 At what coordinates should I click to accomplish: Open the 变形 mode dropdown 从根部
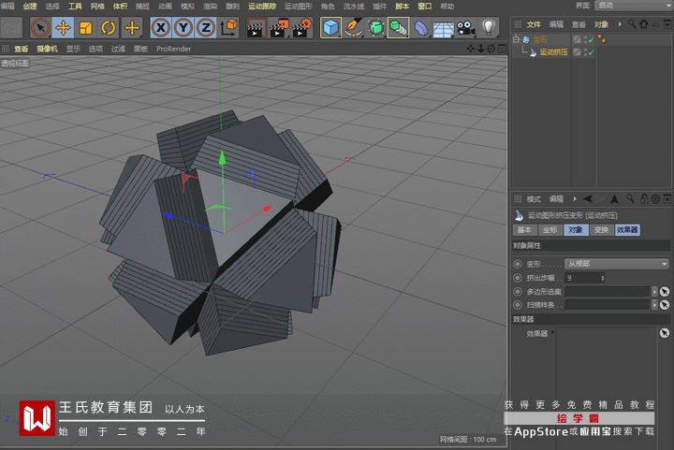click(617, 264)
